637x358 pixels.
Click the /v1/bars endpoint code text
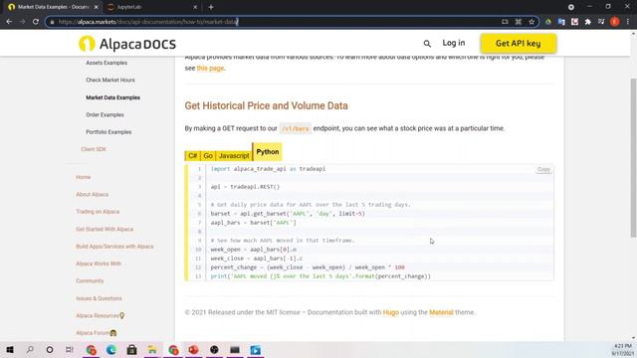click(x=296, y=128)
